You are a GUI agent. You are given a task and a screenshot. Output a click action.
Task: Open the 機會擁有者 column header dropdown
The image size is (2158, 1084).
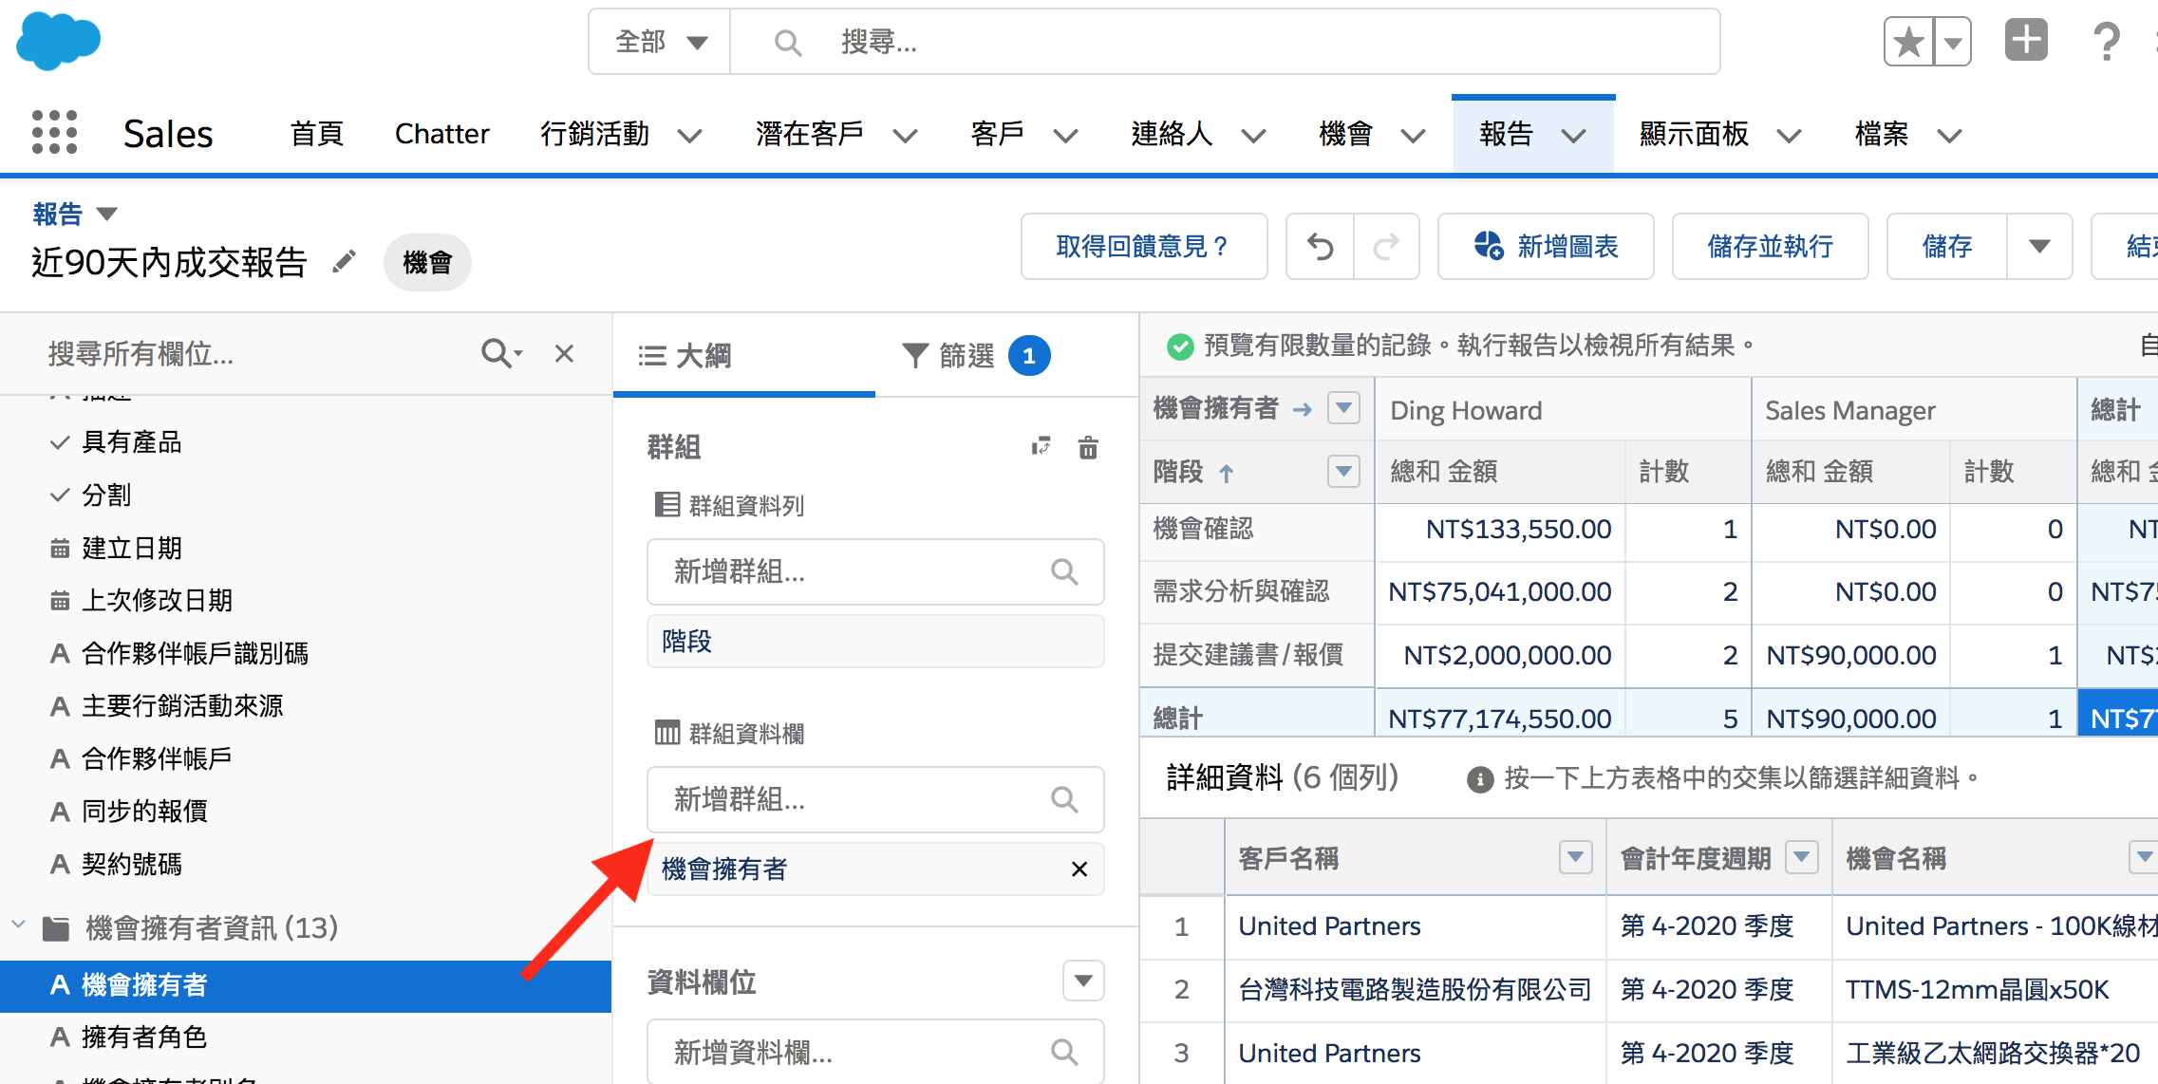click(1343, 408)
